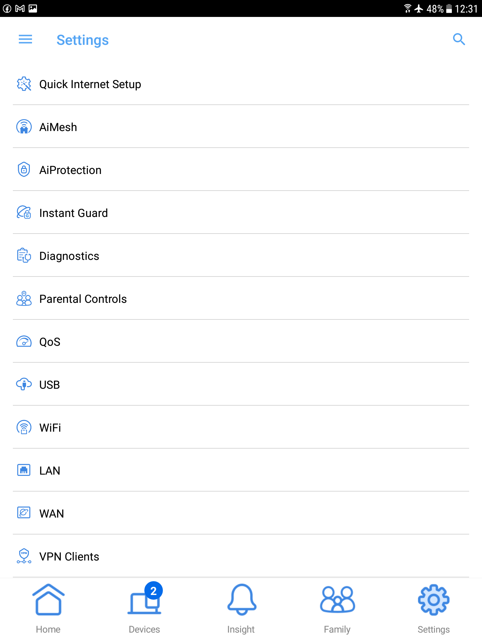Screen dimensions: 482x642
Task: Open Parental Controls settings
Action: tap(83, 299)
